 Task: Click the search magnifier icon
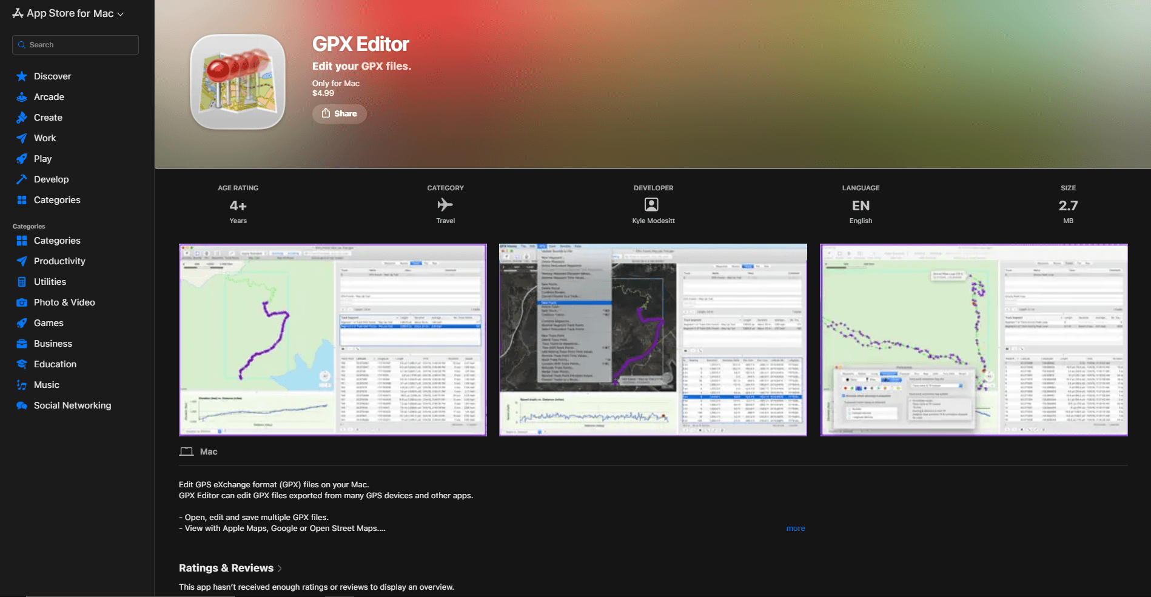point(22,45)
